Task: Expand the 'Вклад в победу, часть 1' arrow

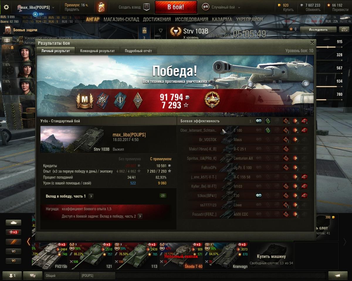Action: 91,196
